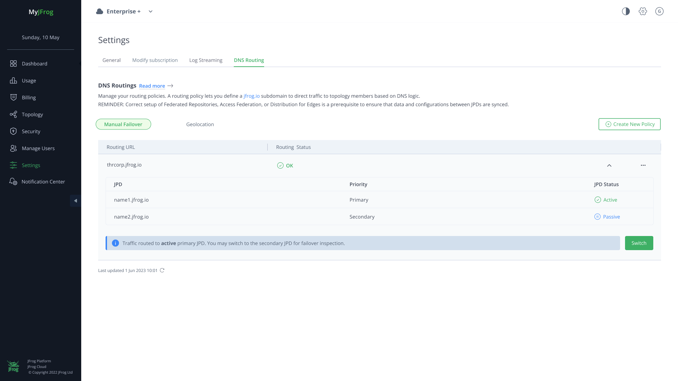
Task: Open Security in the sidebar
Action: 31,131
